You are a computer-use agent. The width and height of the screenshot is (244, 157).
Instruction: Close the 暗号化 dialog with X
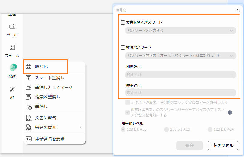tap(238, 10)
